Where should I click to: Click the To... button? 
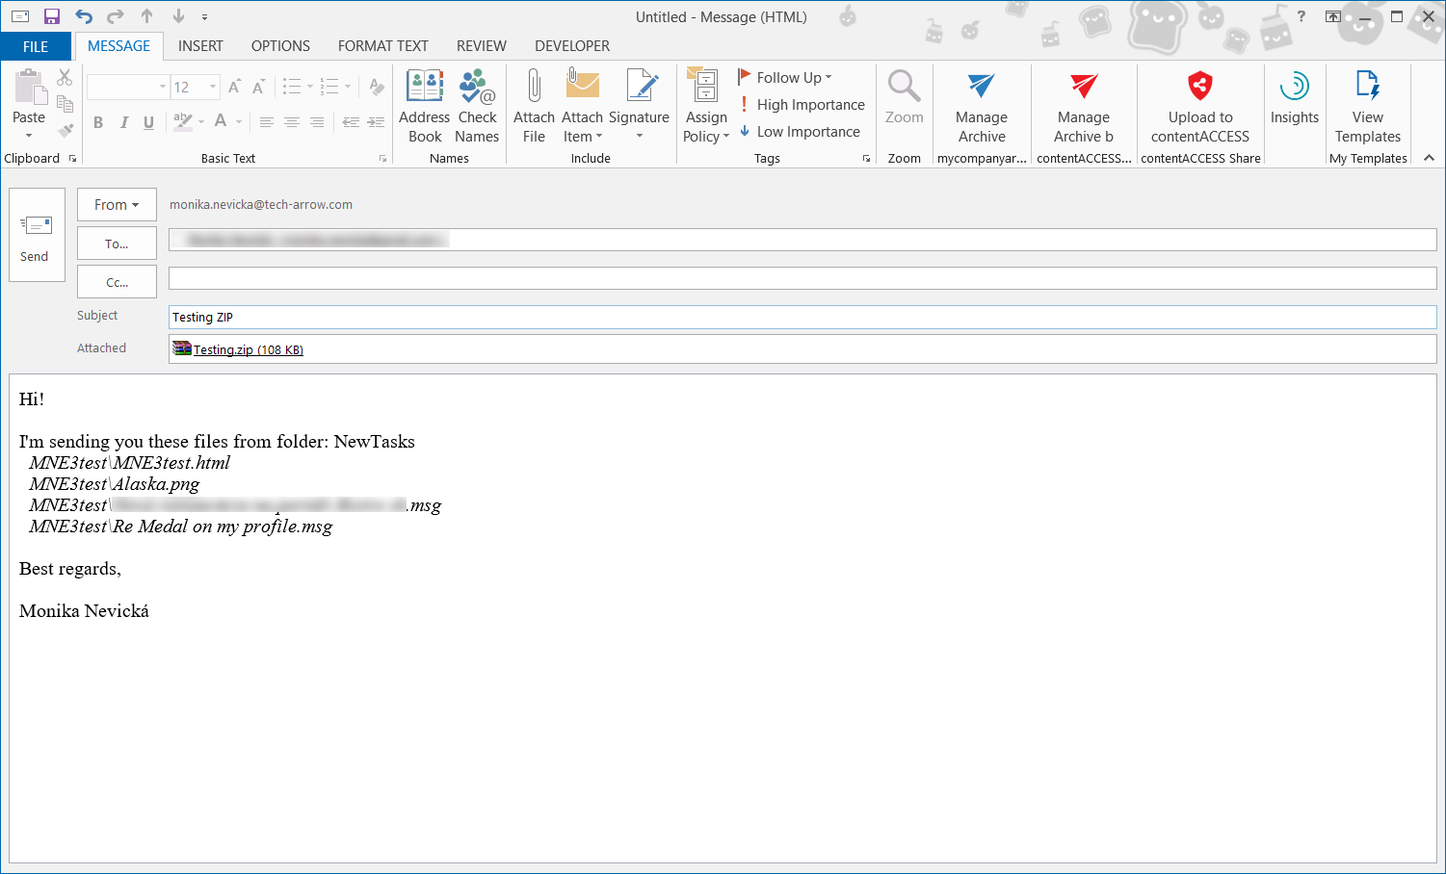tap(117, 244)
